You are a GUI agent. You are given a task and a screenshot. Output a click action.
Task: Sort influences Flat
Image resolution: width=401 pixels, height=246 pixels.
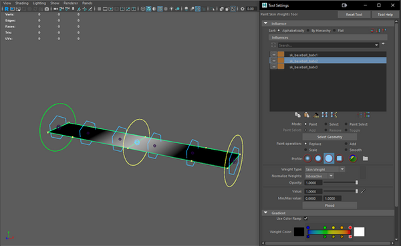(334, 31)
